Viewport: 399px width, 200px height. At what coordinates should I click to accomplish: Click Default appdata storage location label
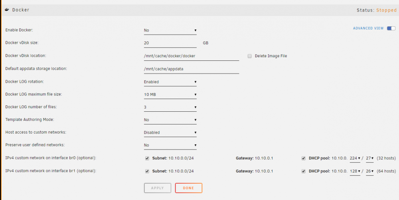[36, 69]
